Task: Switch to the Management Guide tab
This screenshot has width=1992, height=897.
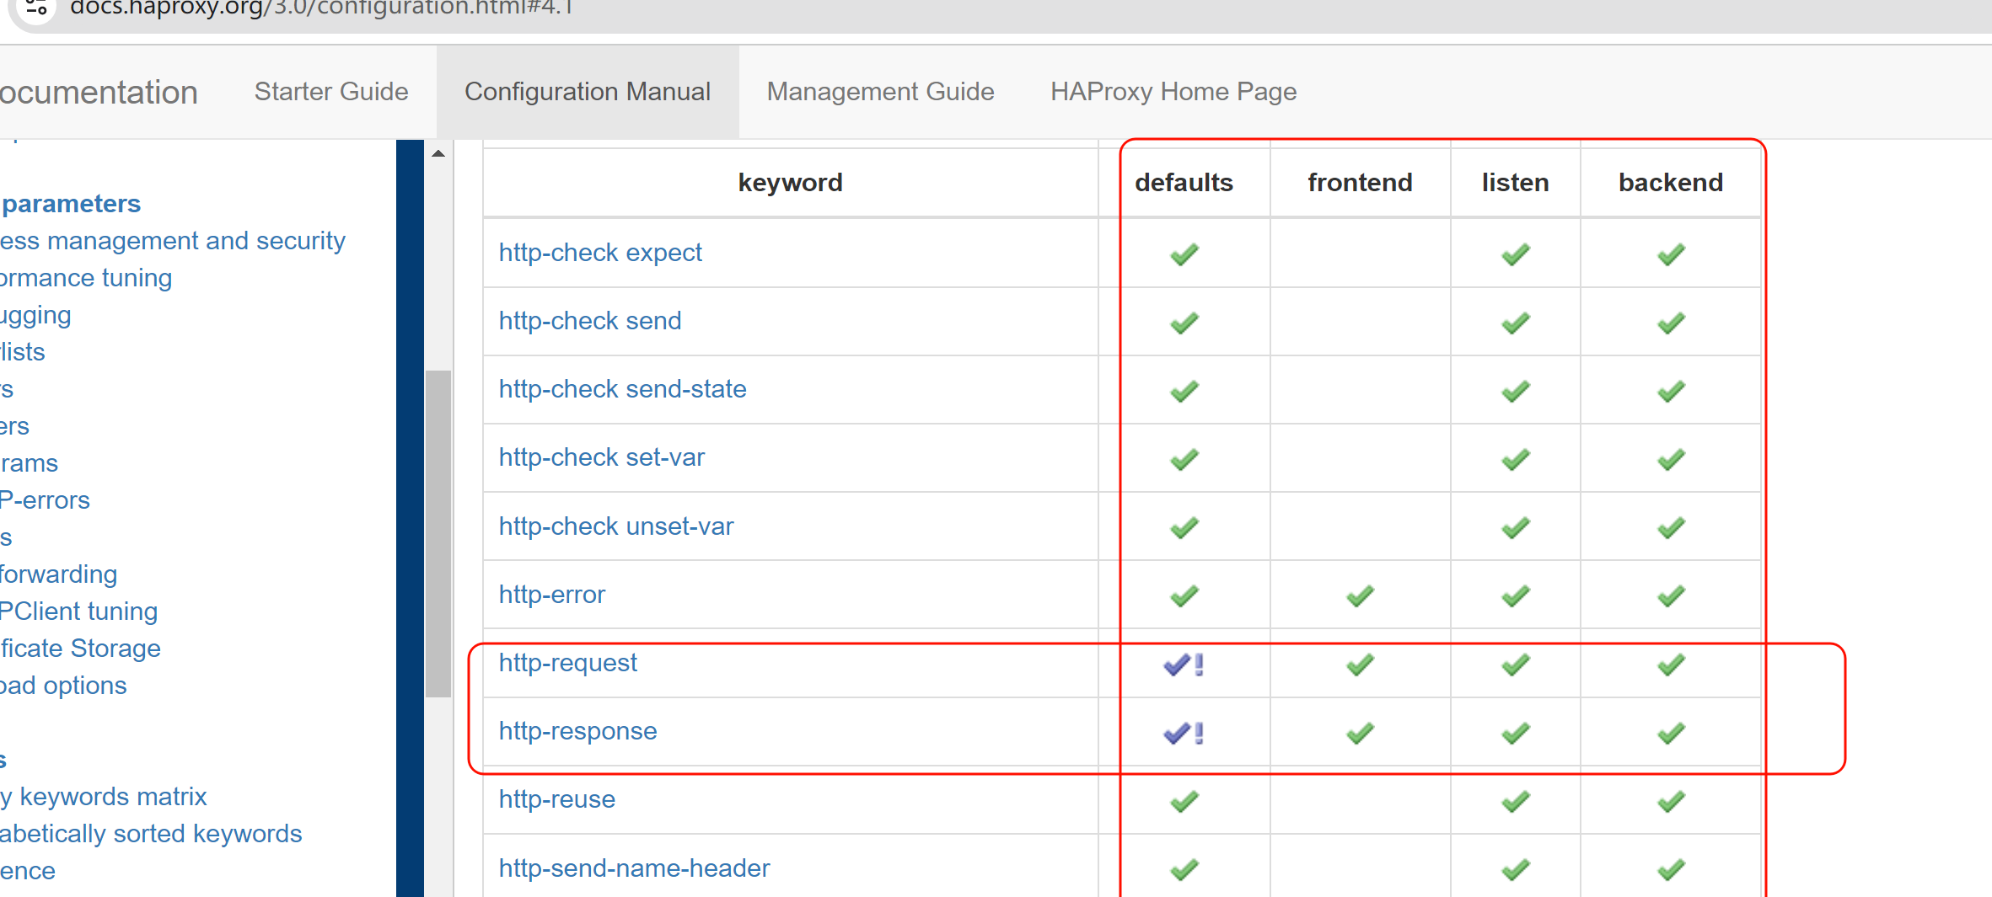Action: 880,92
